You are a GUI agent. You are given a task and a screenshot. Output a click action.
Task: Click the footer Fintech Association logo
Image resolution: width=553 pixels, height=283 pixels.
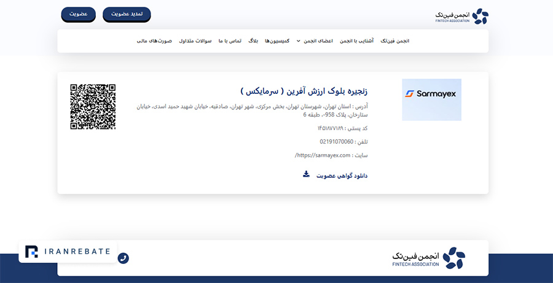pos(428,258)
